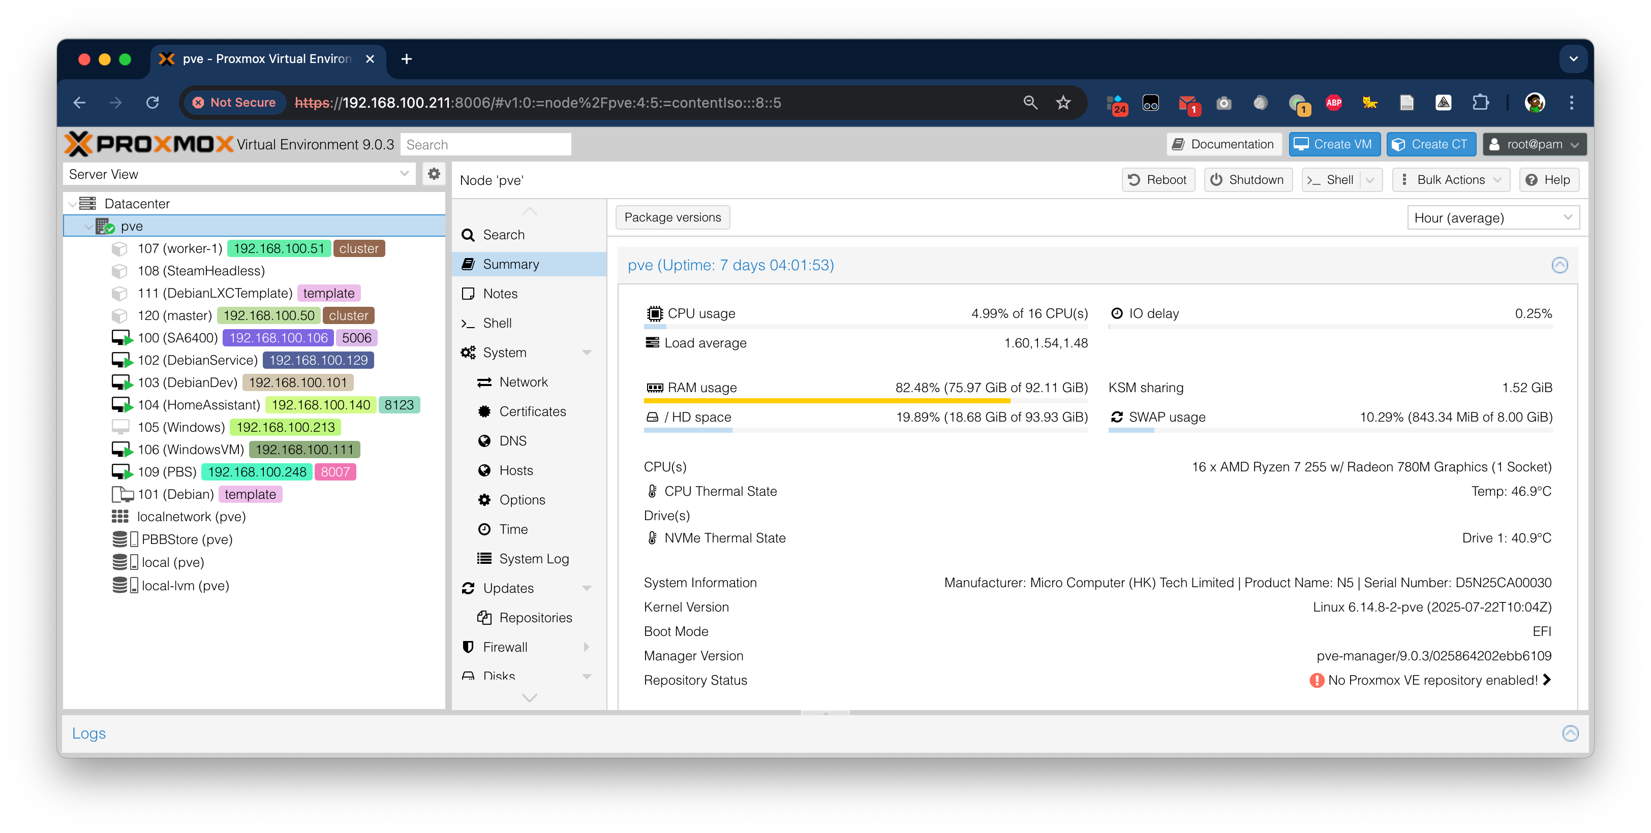
Task: Click the CPU usage chip icon
Action: pyautogui.click(x=654, y=314)
